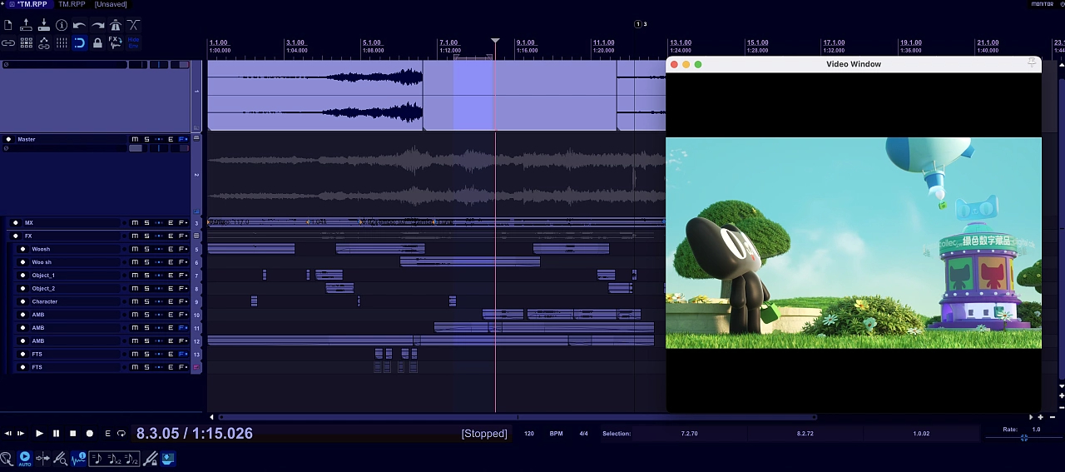
Task: Toggle envelope points move with items
Action: pyautogui.click(x=43, y=42)
